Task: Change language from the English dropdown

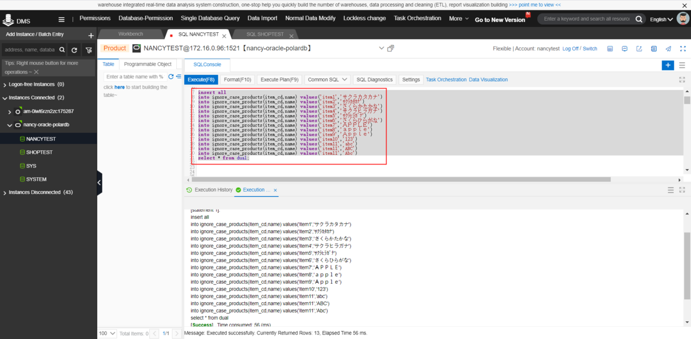Action: (x=662, y=20)
